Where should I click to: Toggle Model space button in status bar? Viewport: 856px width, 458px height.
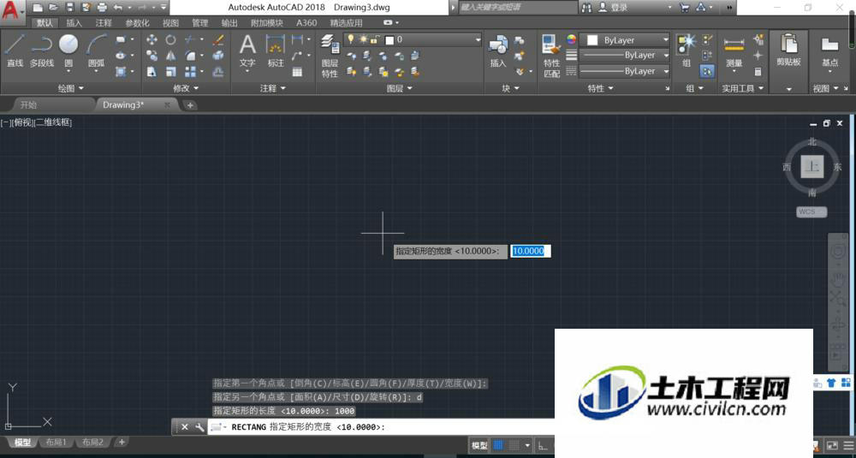(x=479, y=445)
